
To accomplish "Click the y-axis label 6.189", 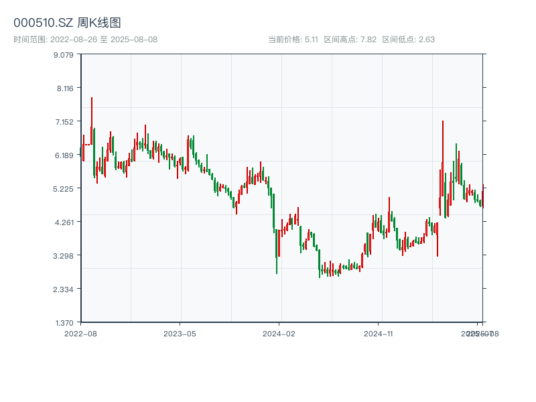I will pos(64,155).
